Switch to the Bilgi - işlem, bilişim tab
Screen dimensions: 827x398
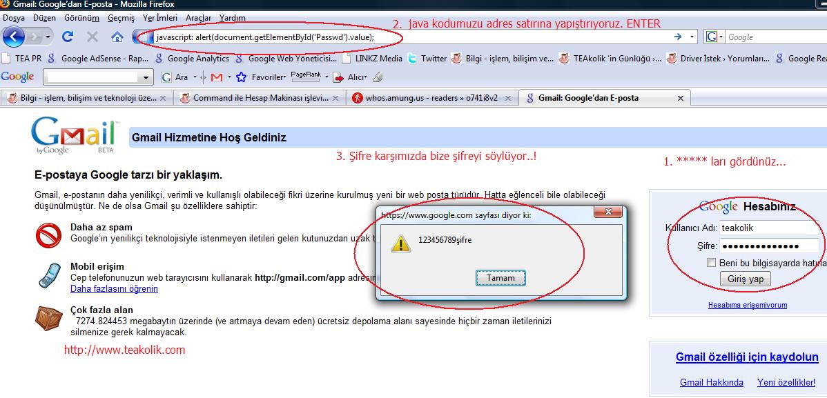click(87, 98)
